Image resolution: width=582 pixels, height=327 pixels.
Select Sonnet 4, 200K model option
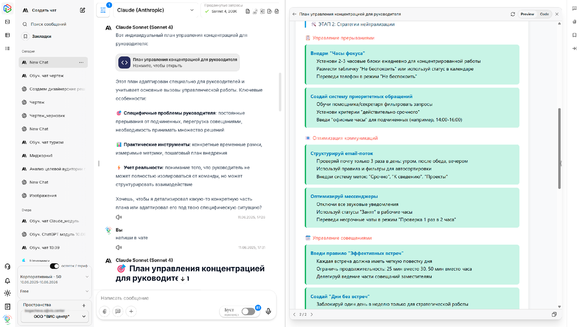tap(223, 11)
